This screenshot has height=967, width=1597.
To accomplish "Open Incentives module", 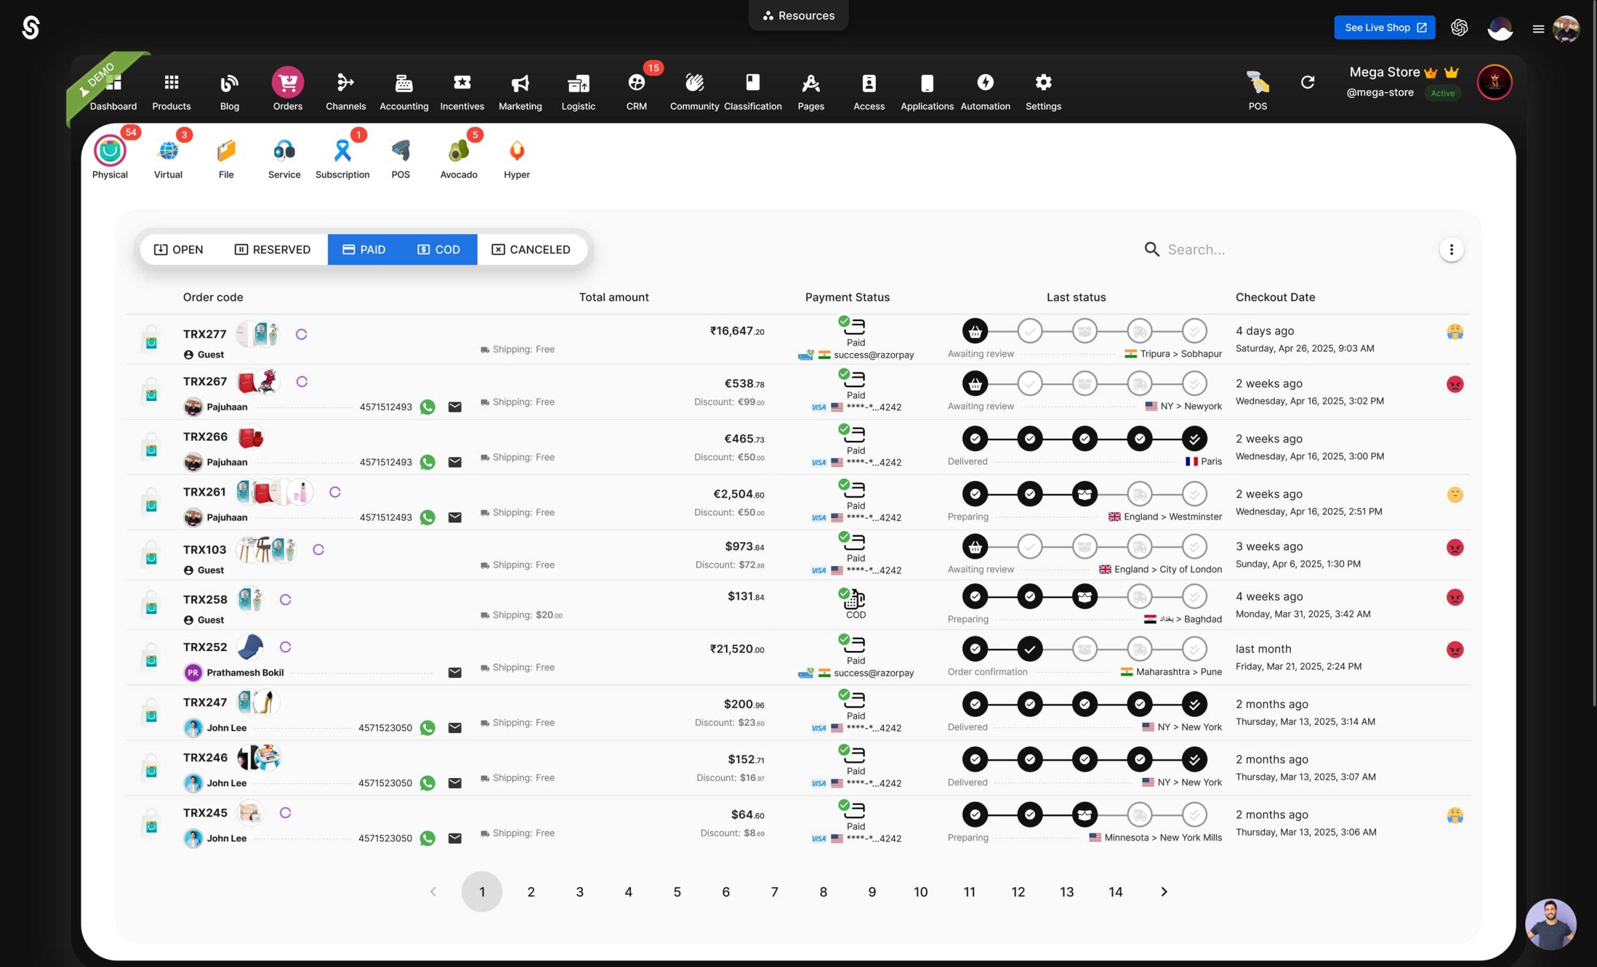I will point(462,90).
